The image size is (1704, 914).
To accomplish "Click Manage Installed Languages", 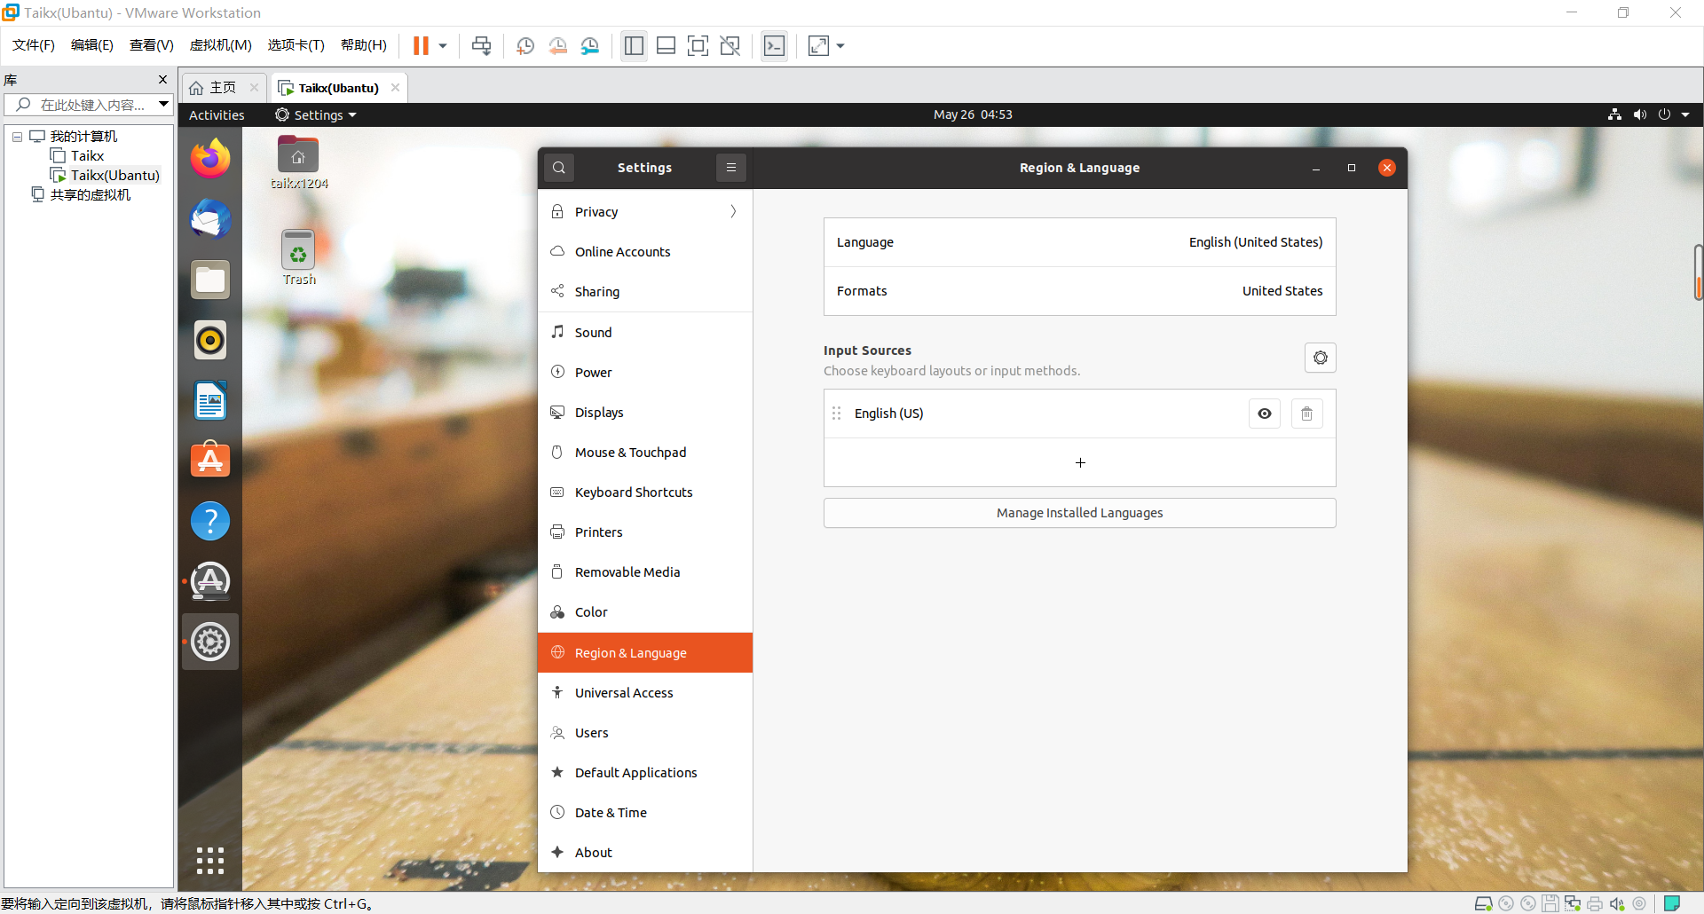I will tap(1078, 513).
